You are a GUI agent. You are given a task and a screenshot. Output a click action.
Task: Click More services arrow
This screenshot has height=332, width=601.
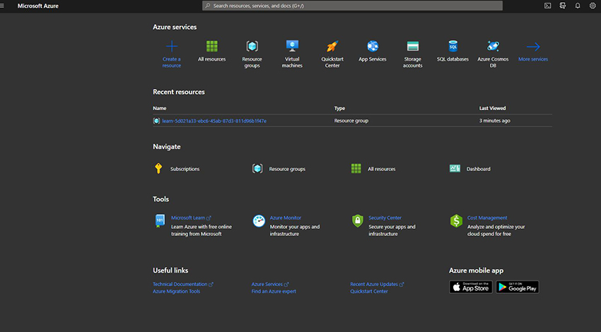pos(533,47)
